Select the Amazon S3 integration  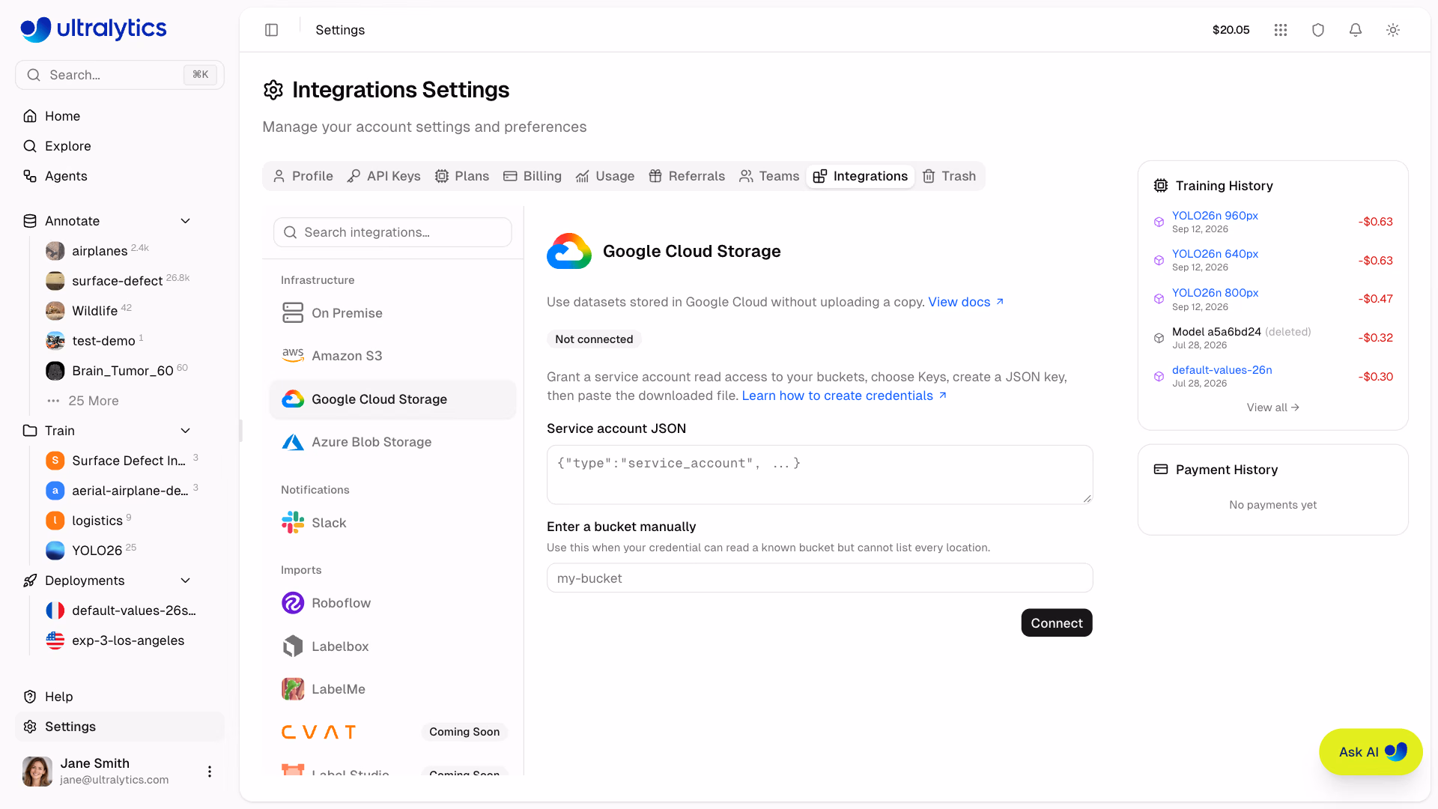pyautogui.click(x=392, y=356)
